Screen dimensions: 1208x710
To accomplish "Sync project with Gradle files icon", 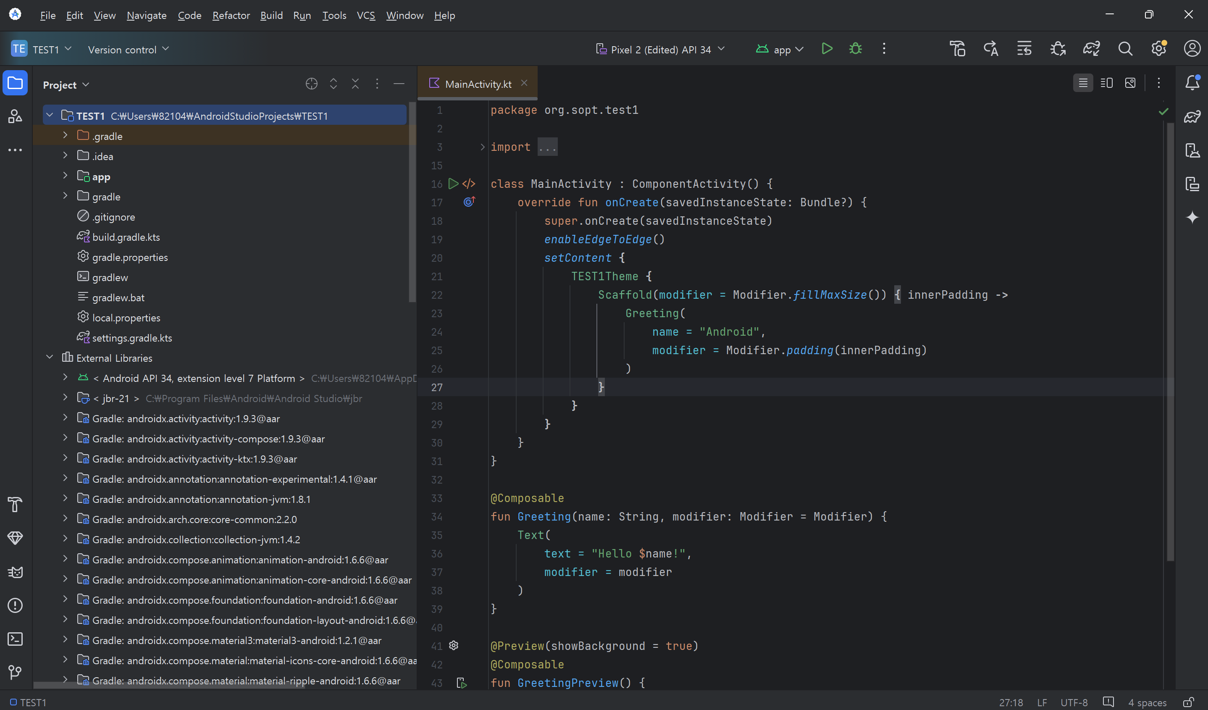I will (1091, 49).
